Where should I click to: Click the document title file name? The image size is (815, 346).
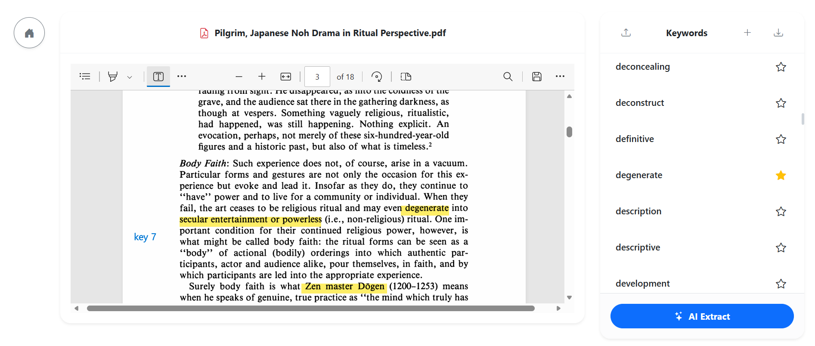coord(330,33)
